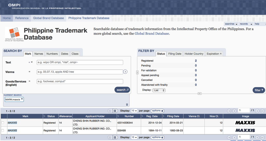Select the Mark search tab
The image size is (266, 141).
[x=28, y=54]
